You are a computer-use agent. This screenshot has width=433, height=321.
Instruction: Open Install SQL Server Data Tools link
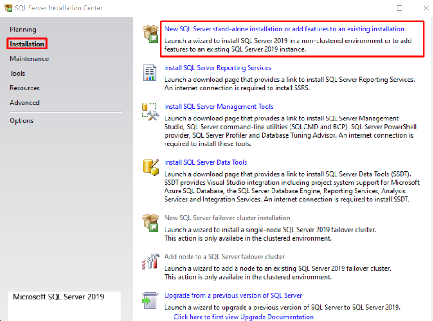tap(205, 162)
